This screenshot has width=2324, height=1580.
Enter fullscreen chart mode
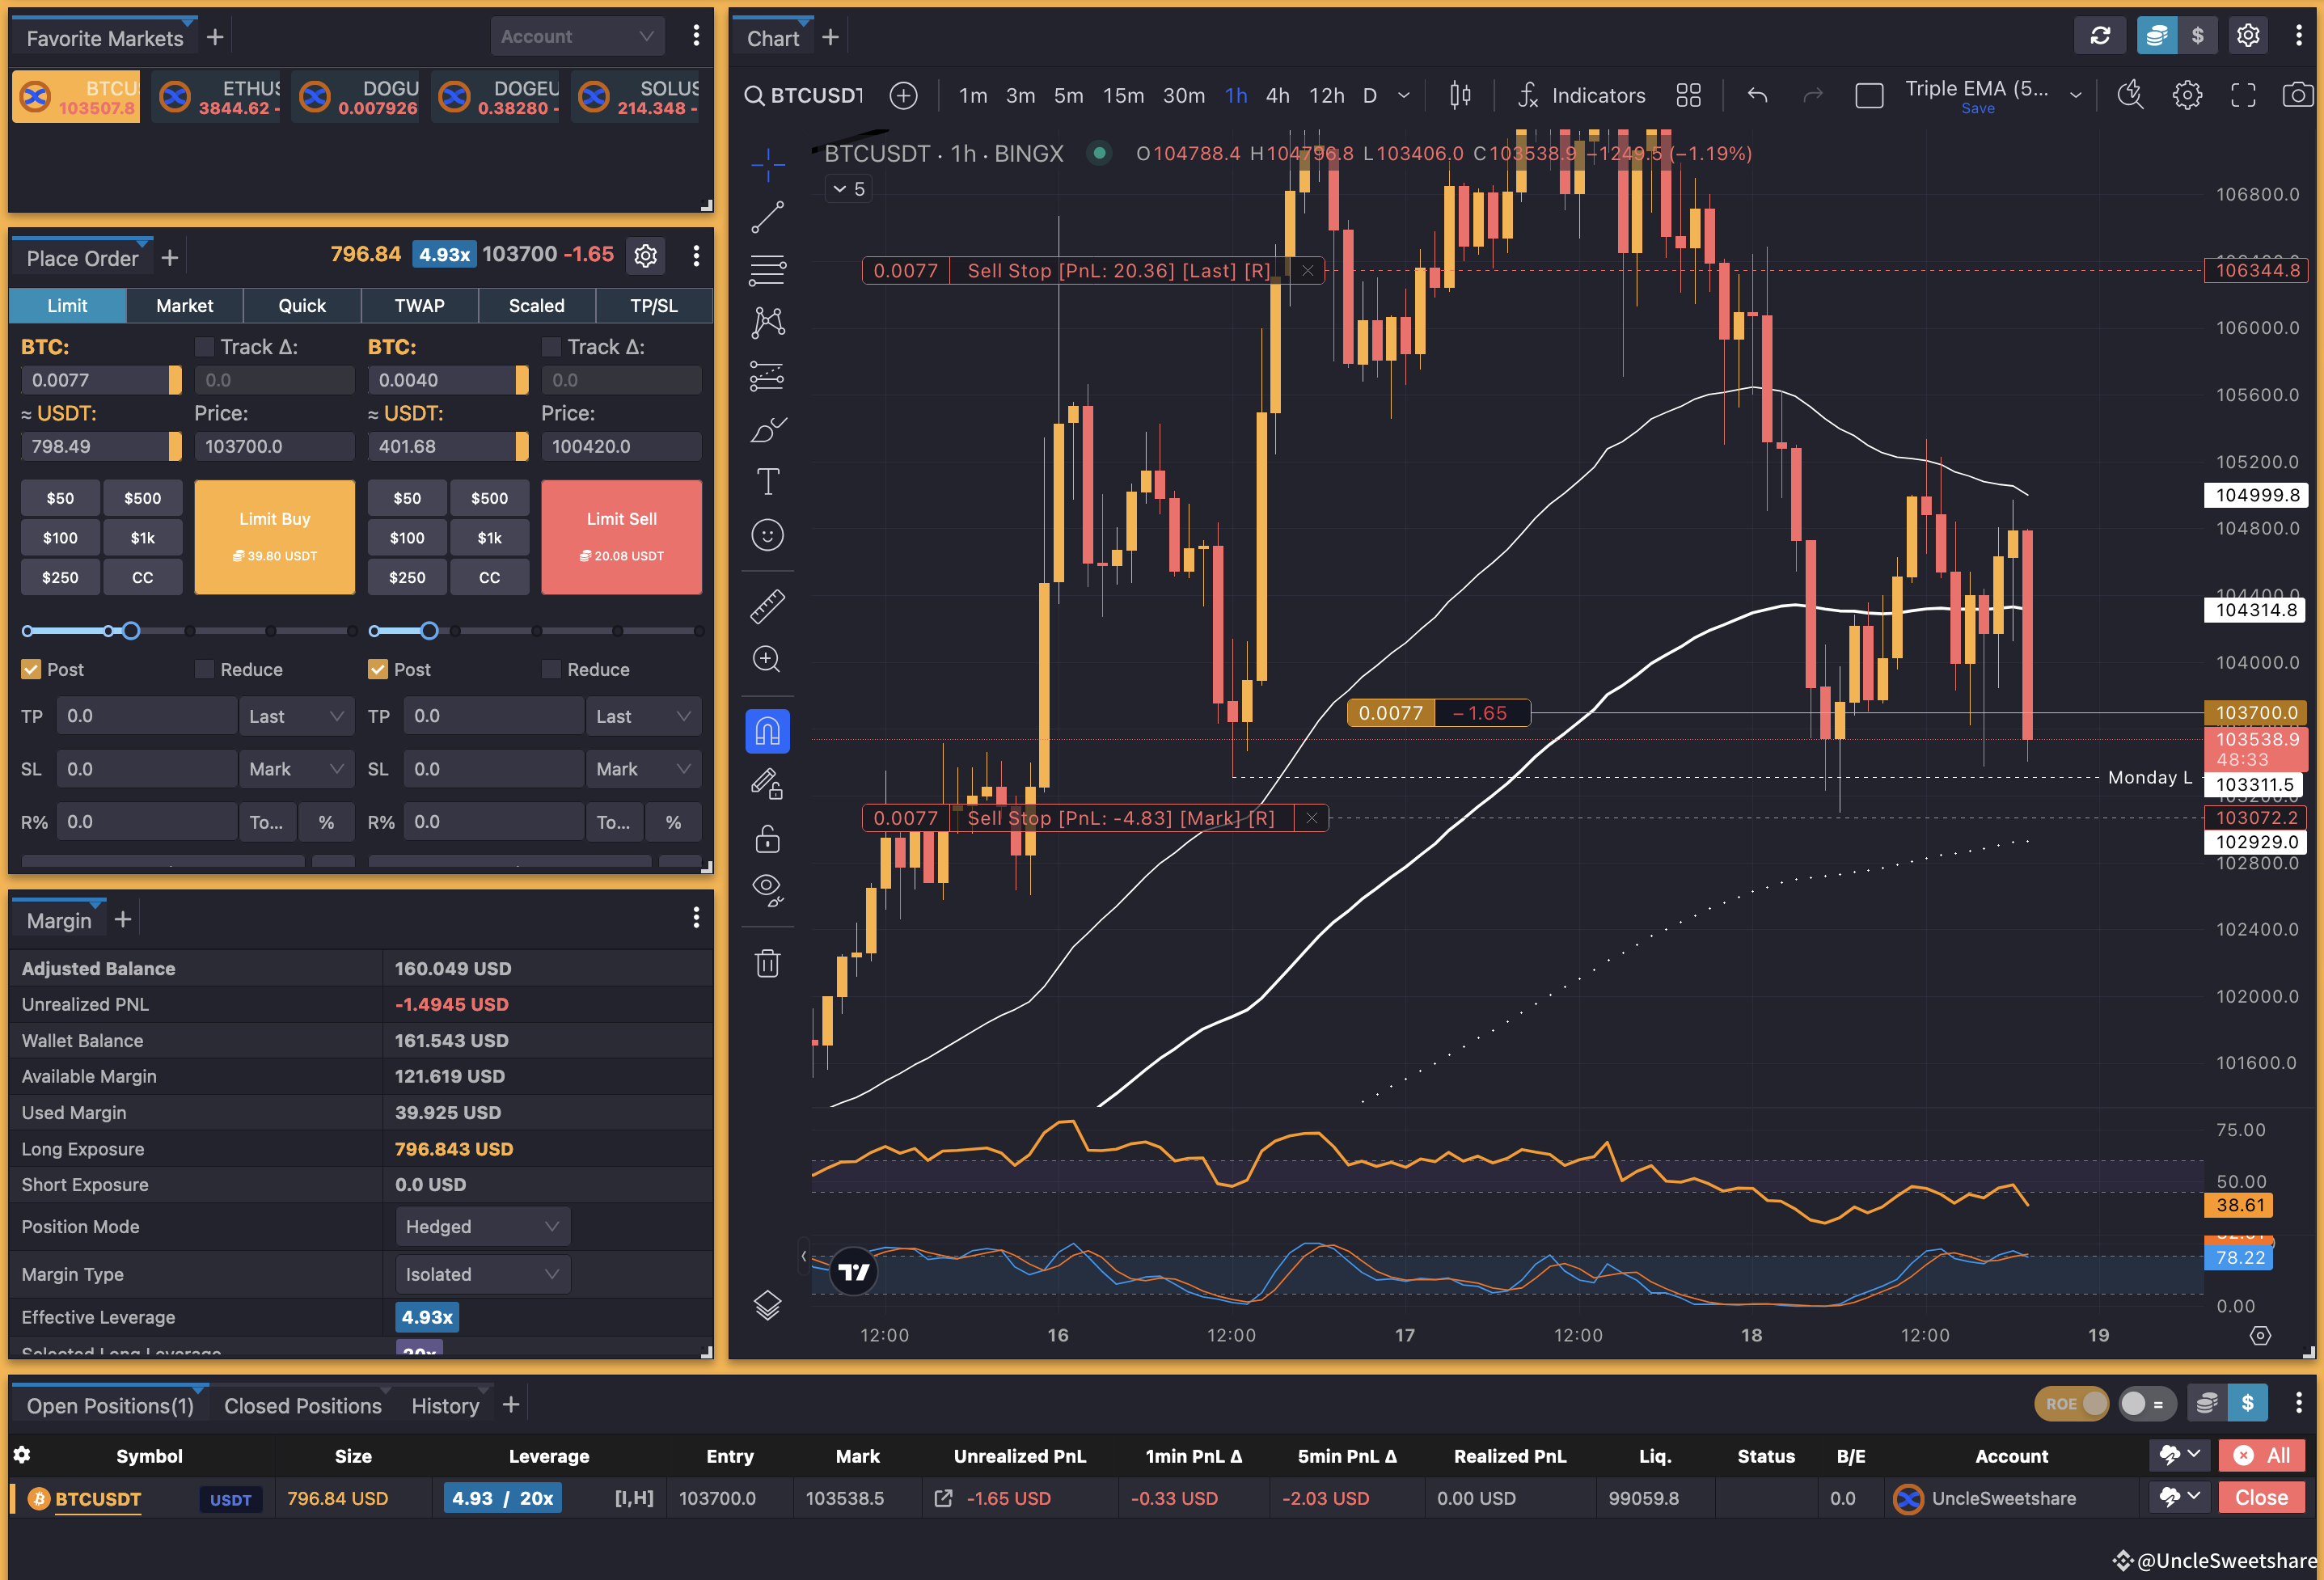(2243, 95)
